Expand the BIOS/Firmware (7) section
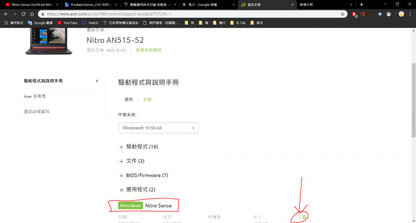This screenshot has height=223, width=416. pyautogui.click(x=143, y=175)
